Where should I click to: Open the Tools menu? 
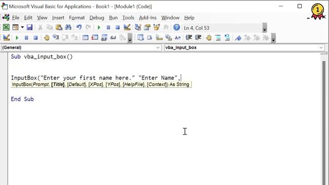coord(128,18)
